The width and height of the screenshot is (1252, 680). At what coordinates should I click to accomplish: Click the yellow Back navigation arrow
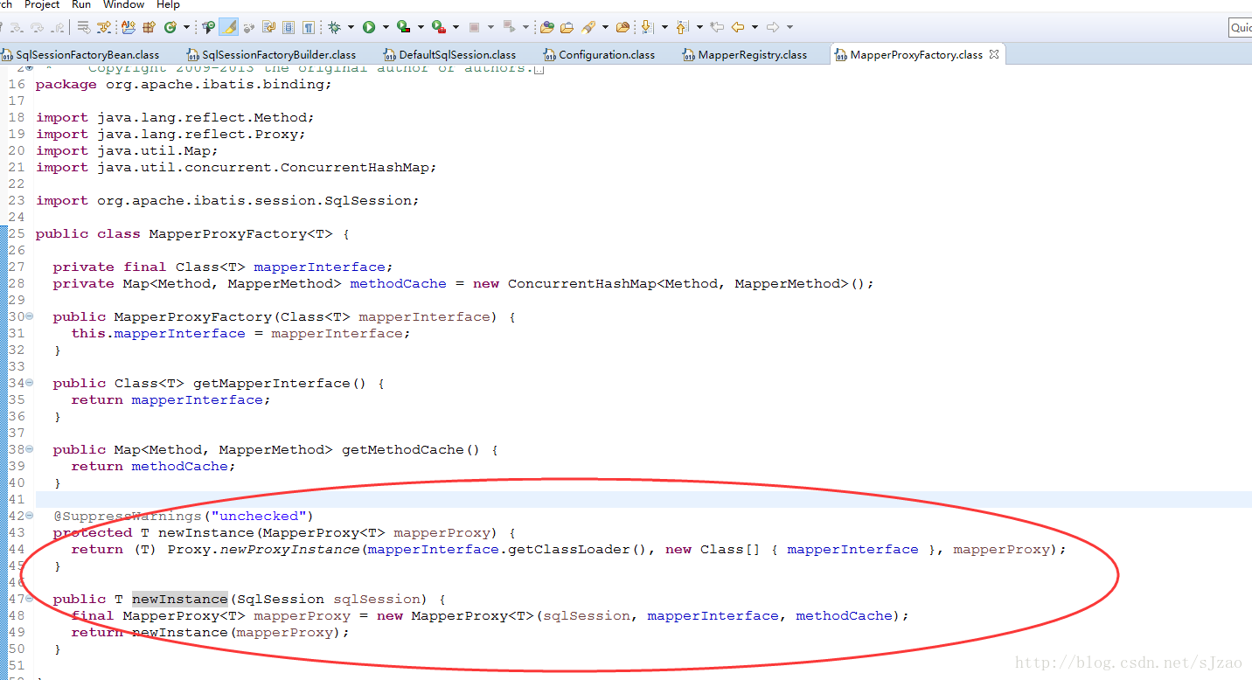pyautogui.click(x=738, y=27)
